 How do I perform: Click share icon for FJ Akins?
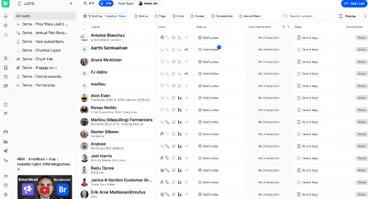click(186, 74)
